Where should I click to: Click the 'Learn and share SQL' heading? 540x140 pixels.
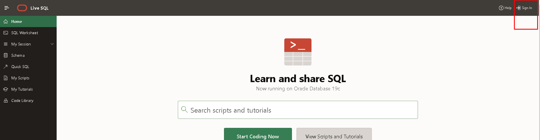tap(298, 78)
